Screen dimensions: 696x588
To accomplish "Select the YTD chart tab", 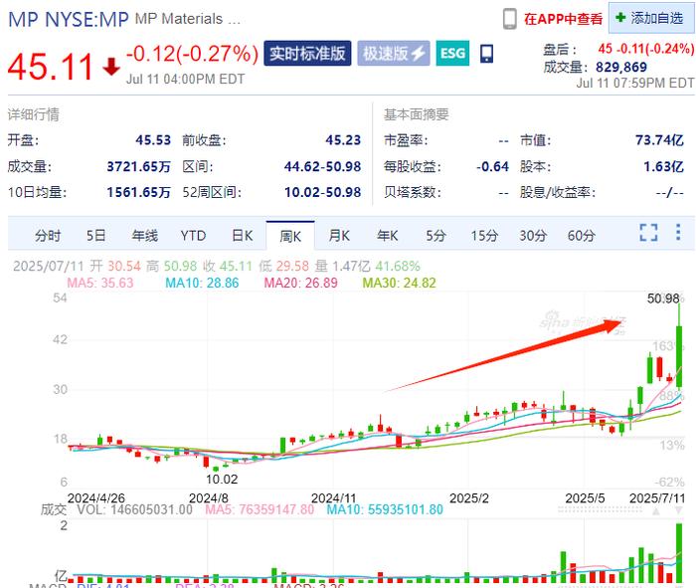I will 193,236.
